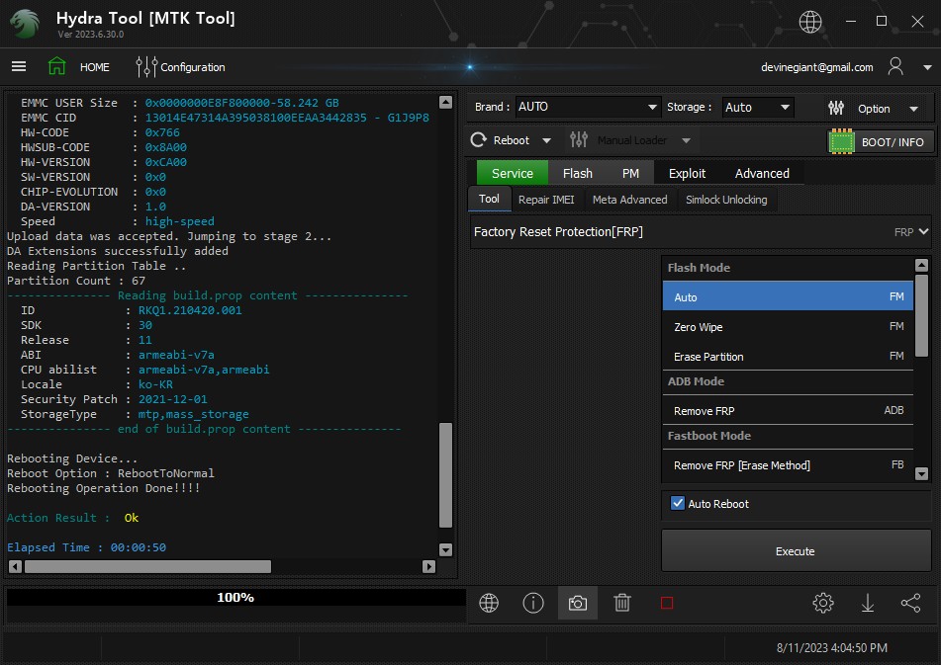This screenshot has width=941, height=665.
Task: Select the Tool sub-tab
Action: [489, 199]
